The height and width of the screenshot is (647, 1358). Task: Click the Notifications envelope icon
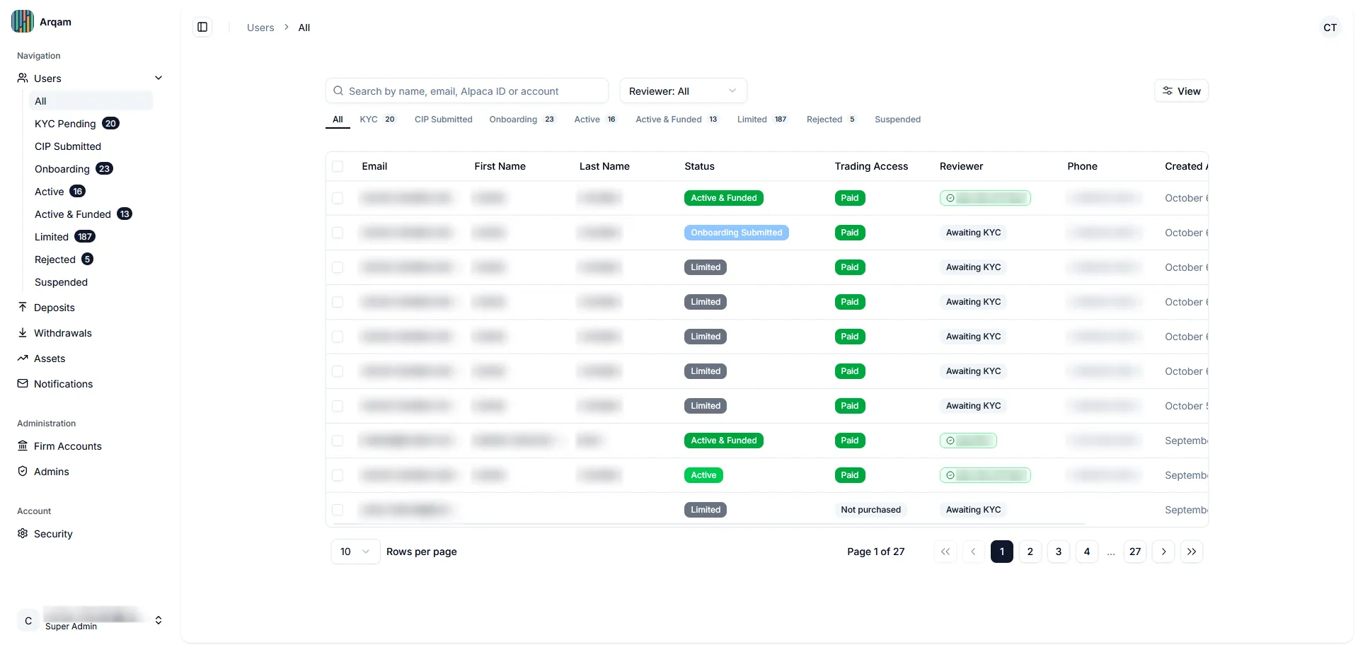pyautogui.click(x=23, y=383)
